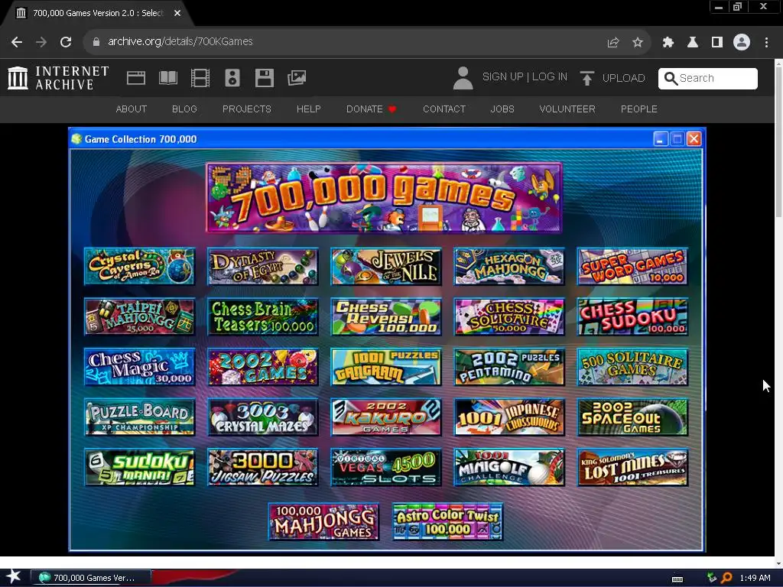Open Chrome Labs flask icon

tap(693, 42)
